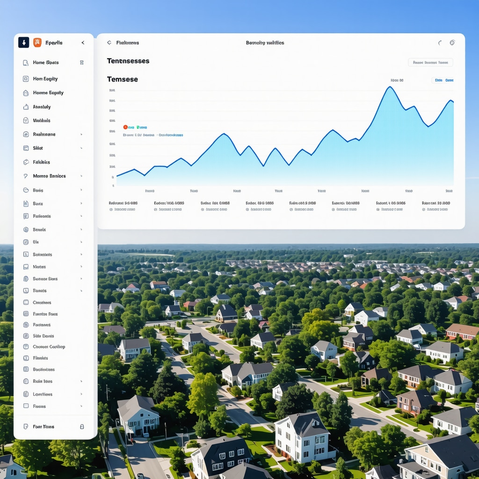Click the Siile Dones sidebar icon

[26, 336]
